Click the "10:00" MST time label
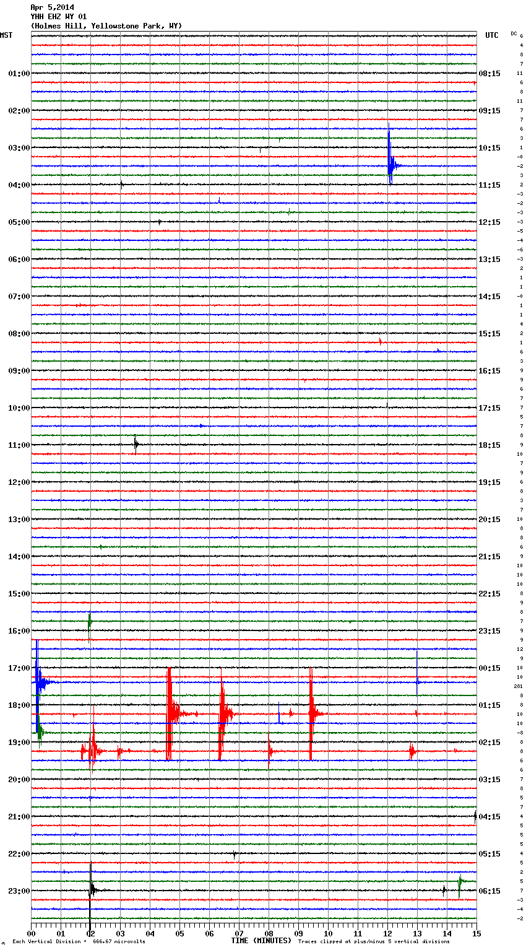526x950 pixels. 19,408
